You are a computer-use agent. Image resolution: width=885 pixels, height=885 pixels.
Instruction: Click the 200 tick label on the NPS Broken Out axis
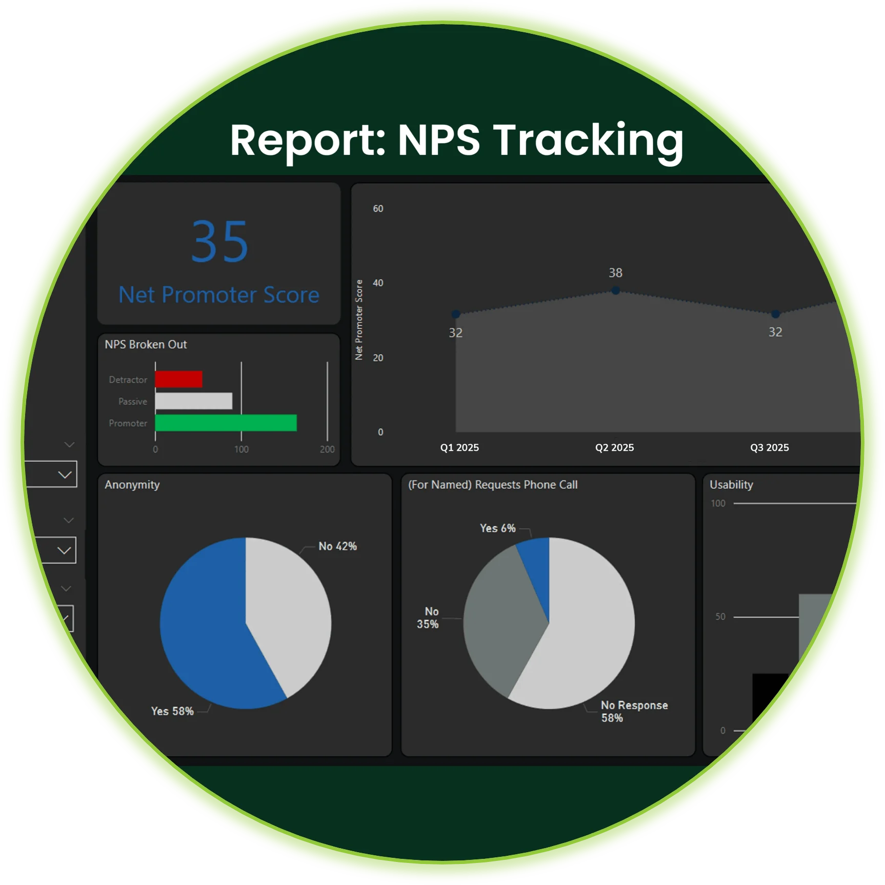(x=327, y=450)
